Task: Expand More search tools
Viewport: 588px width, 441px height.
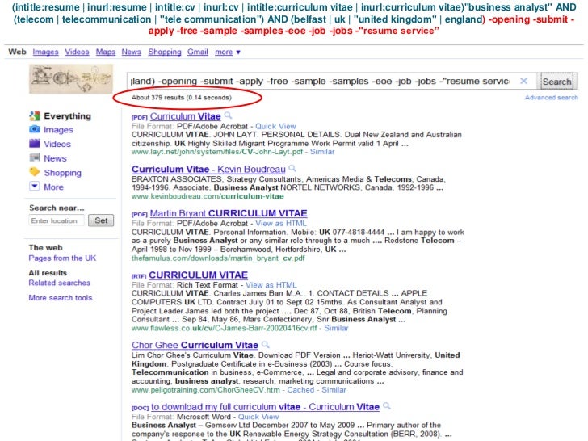Action: coord(61,298)
